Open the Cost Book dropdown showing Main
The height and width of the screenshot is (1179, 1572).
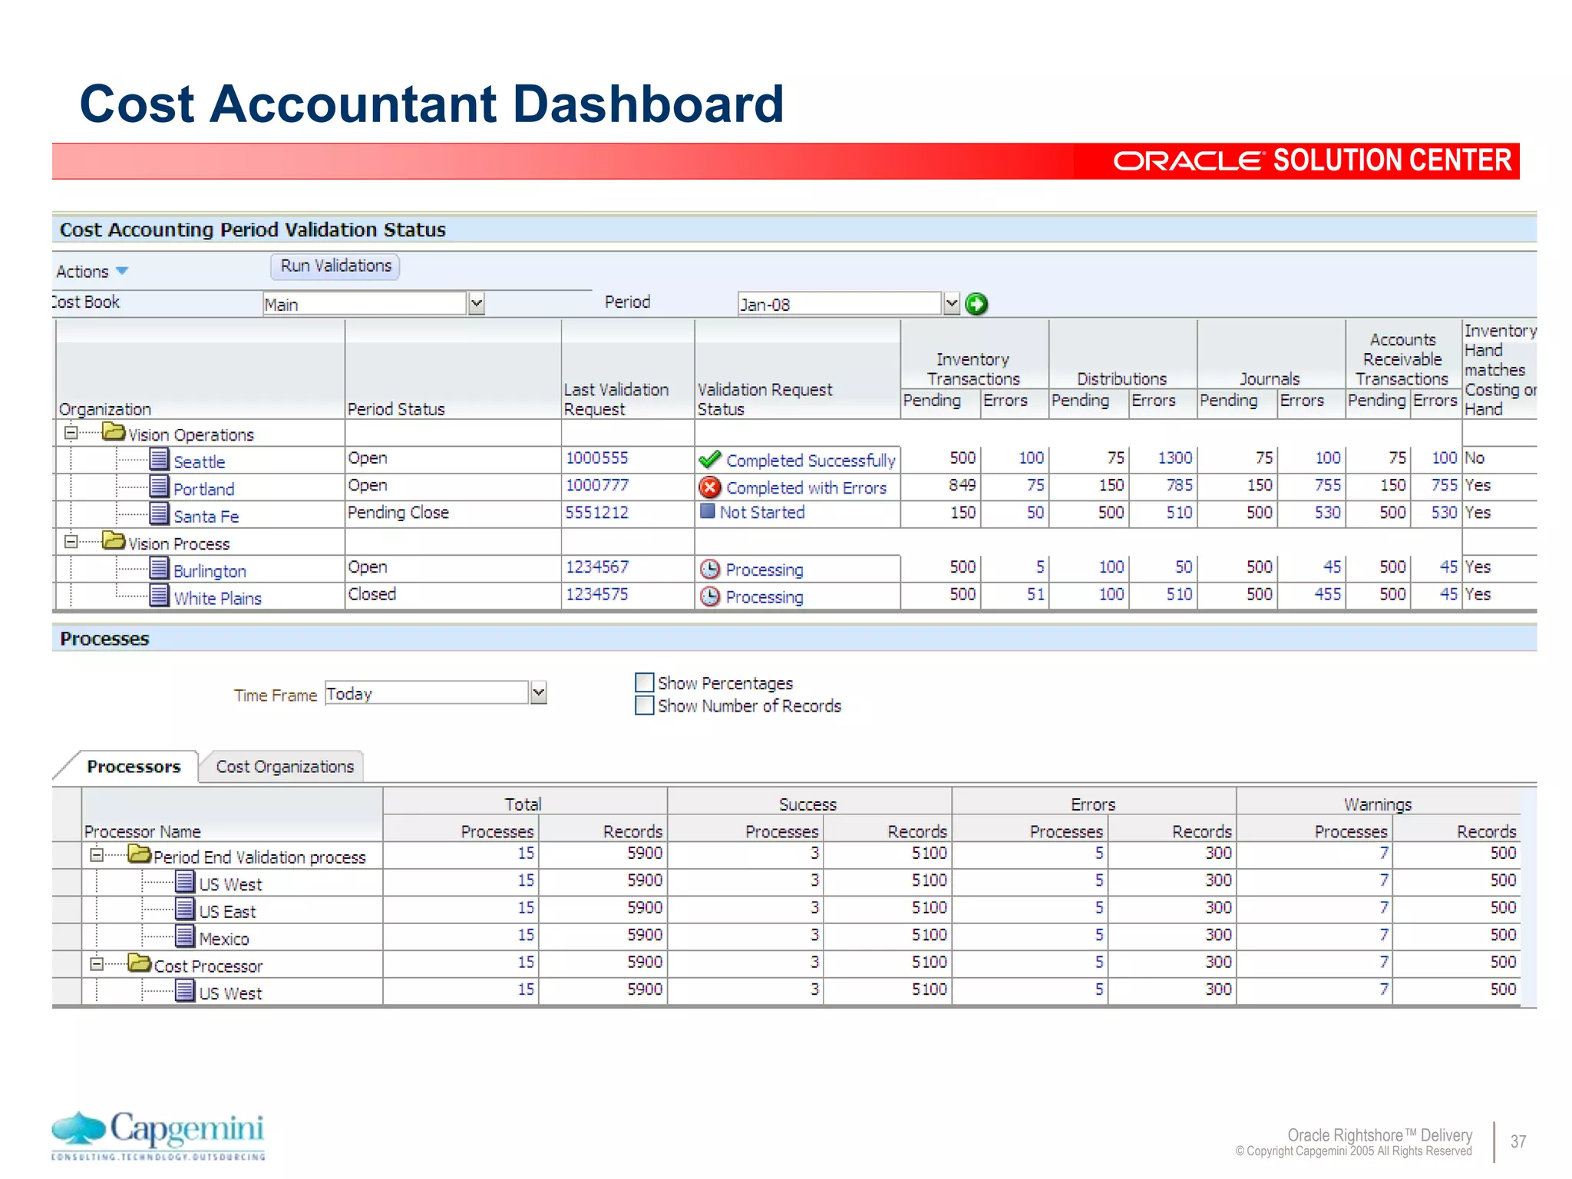tap(477, 304)
